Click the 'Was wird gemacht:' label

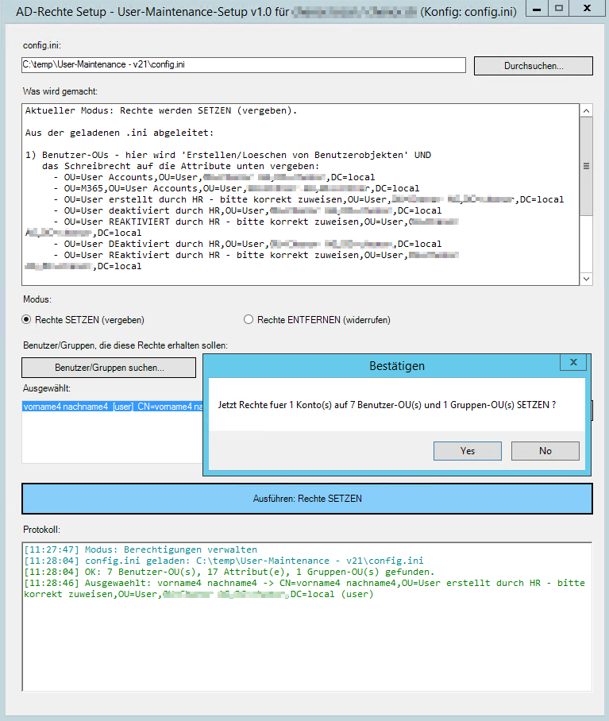pyautogui.click(x=60, y=91)
